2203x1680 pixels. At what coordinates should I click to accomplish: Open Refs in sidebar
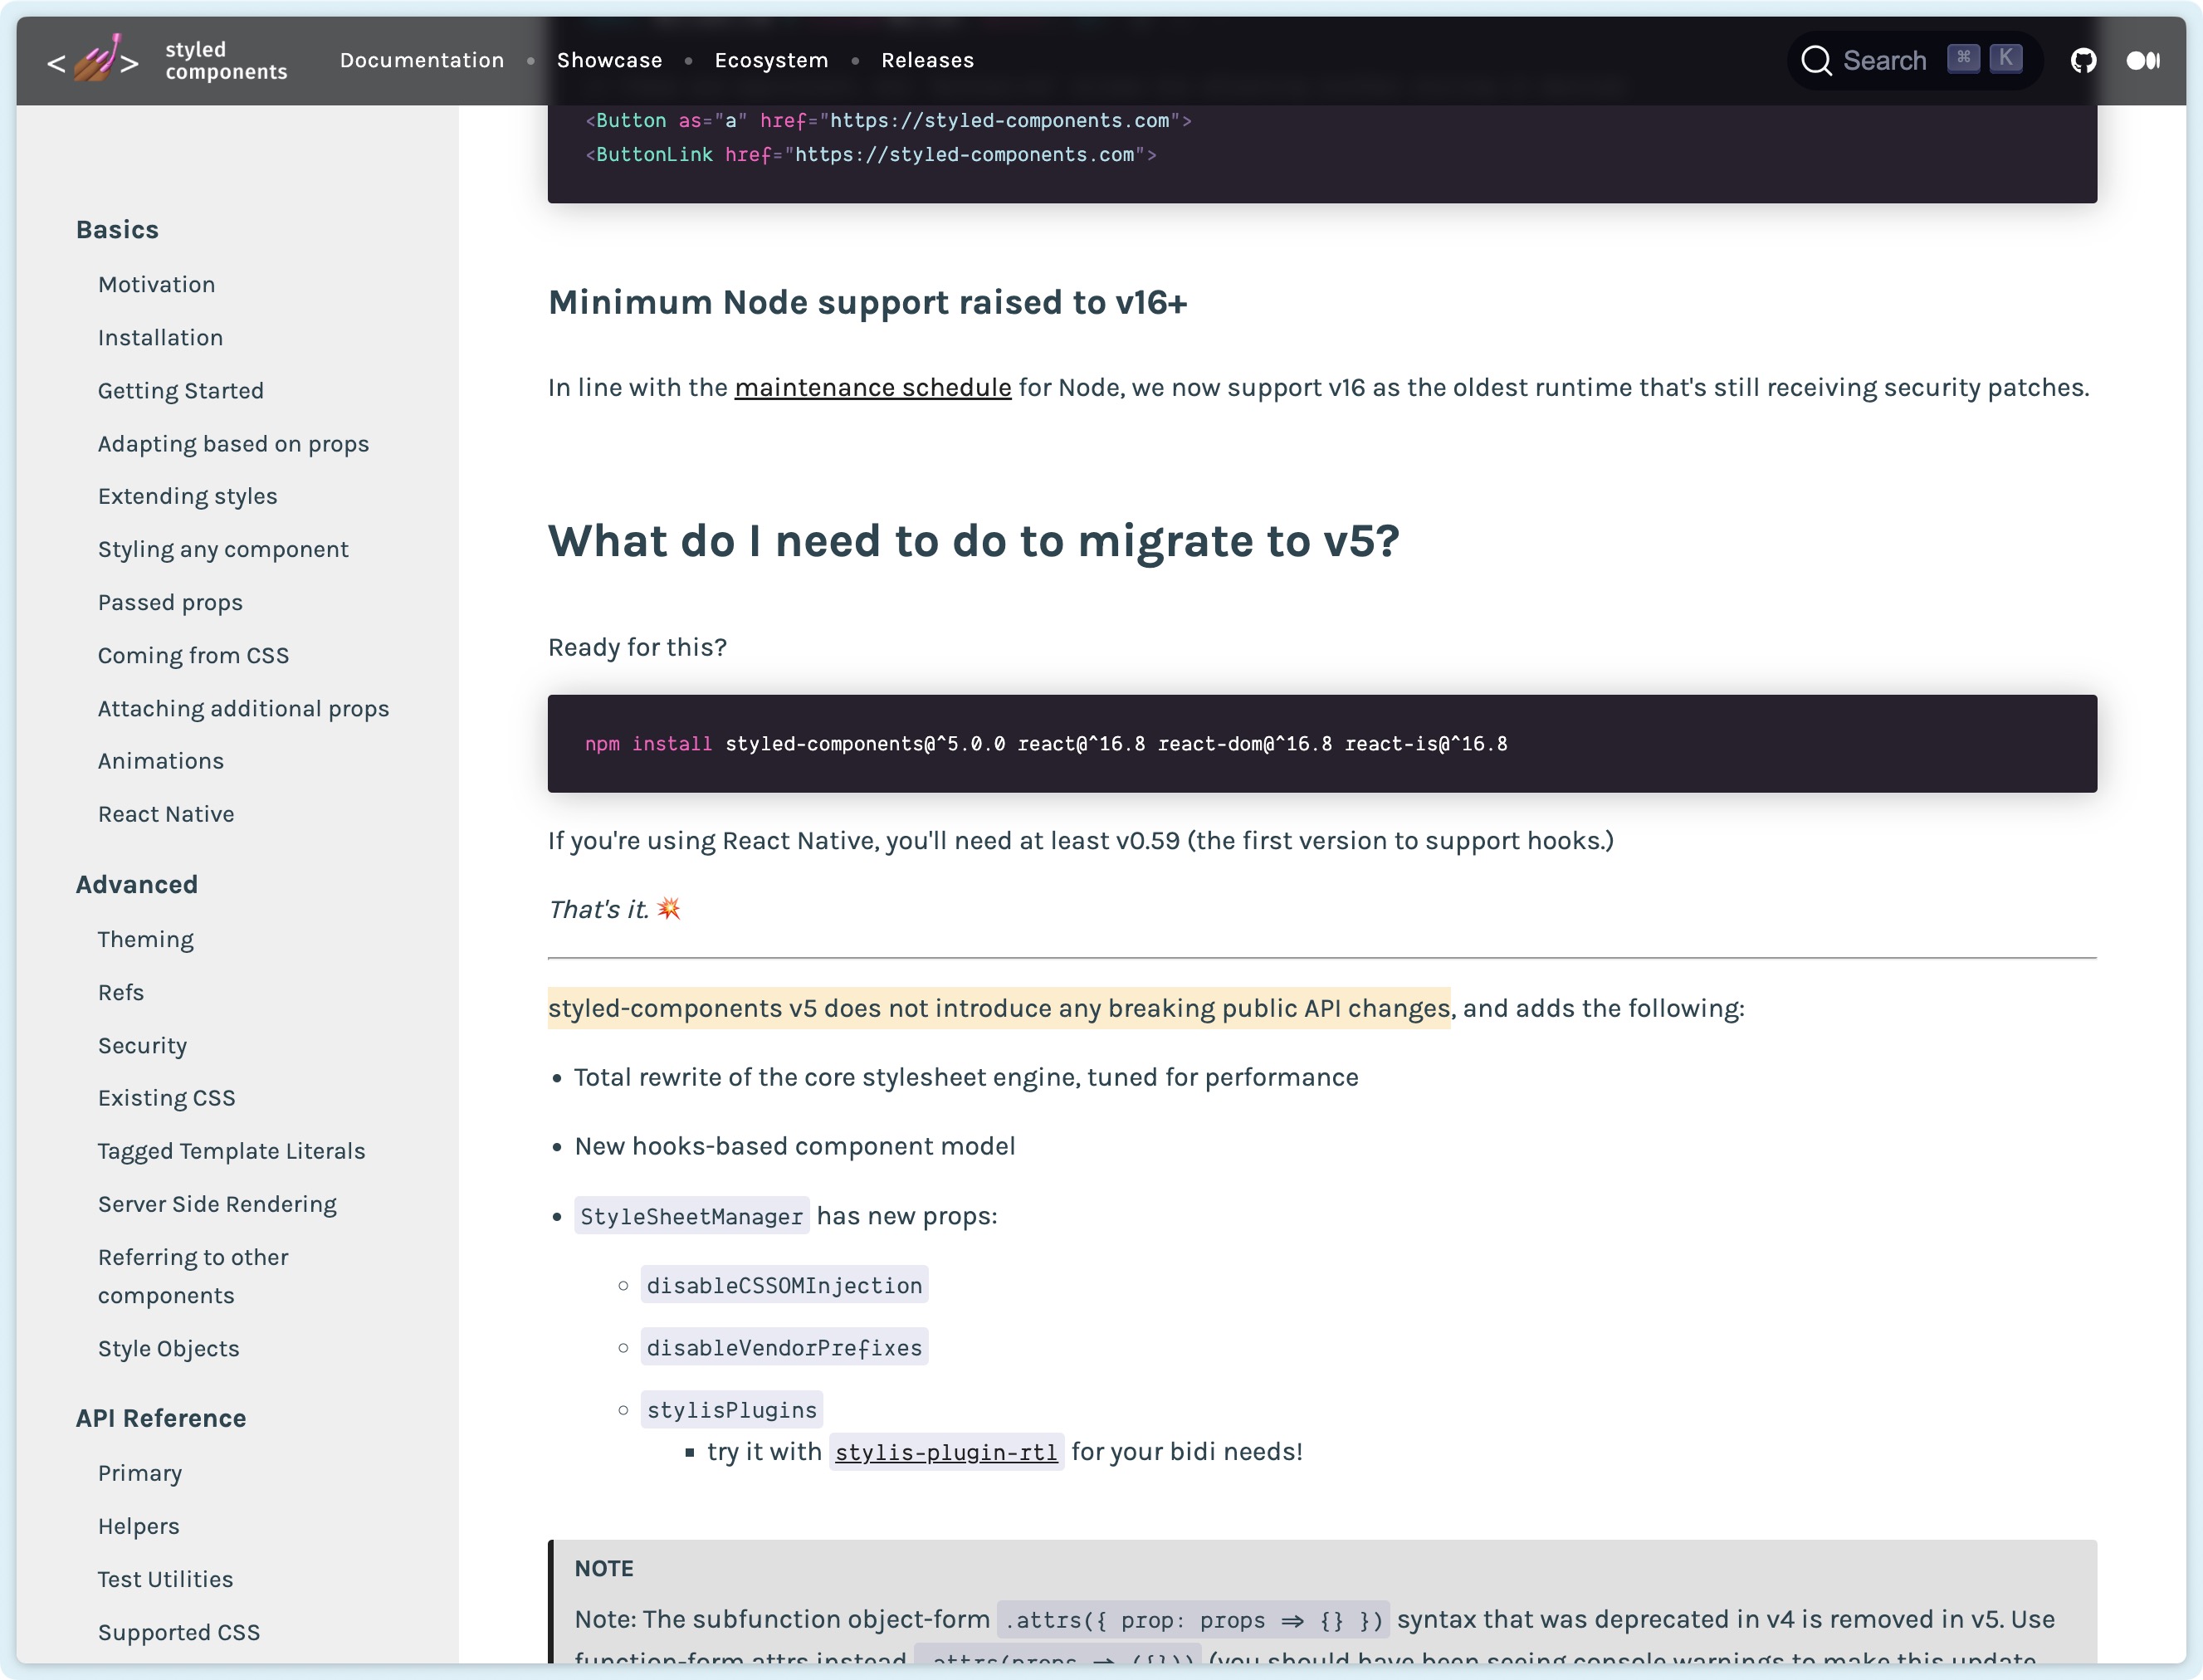click(x=120, y=993)
